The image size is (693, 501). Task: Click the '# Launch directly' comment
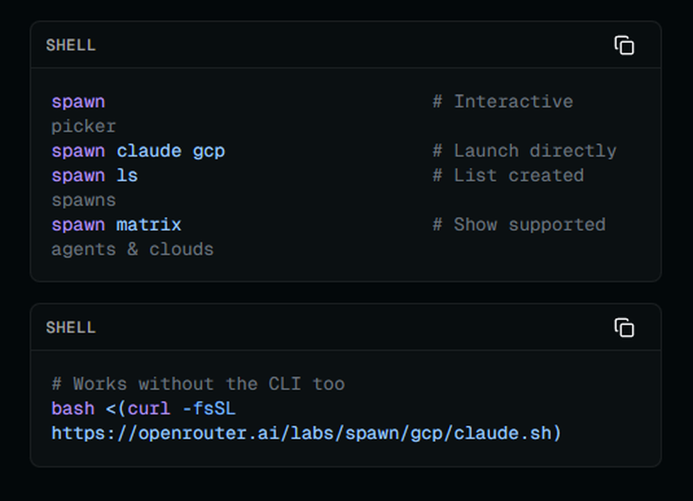(x=524, y=151)
